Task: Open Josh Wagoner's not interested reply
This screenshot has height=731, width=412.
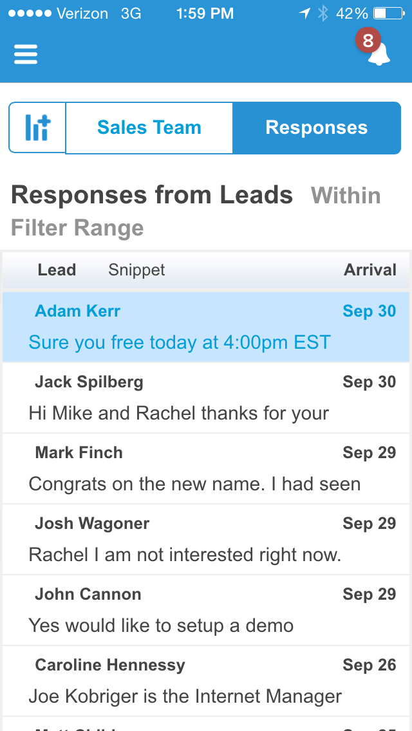Action: click(x=206, y=539)
